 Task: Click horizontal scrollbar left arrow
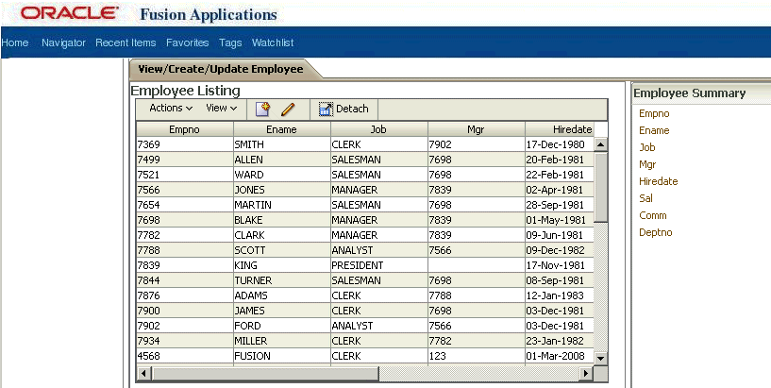[x=143, y=374]
